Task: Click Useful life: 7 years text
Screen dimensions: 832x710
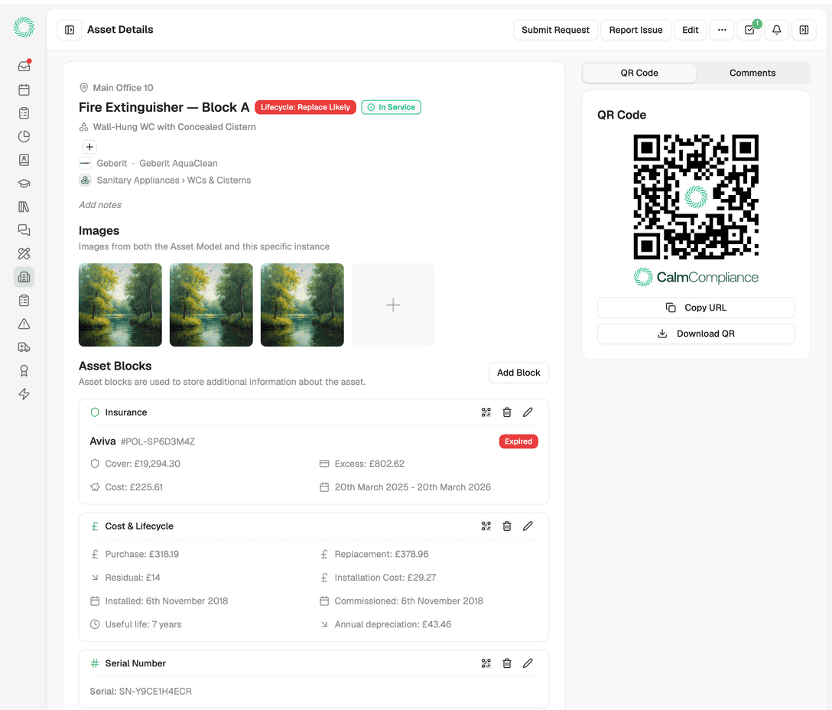Action: coord(143,624)
